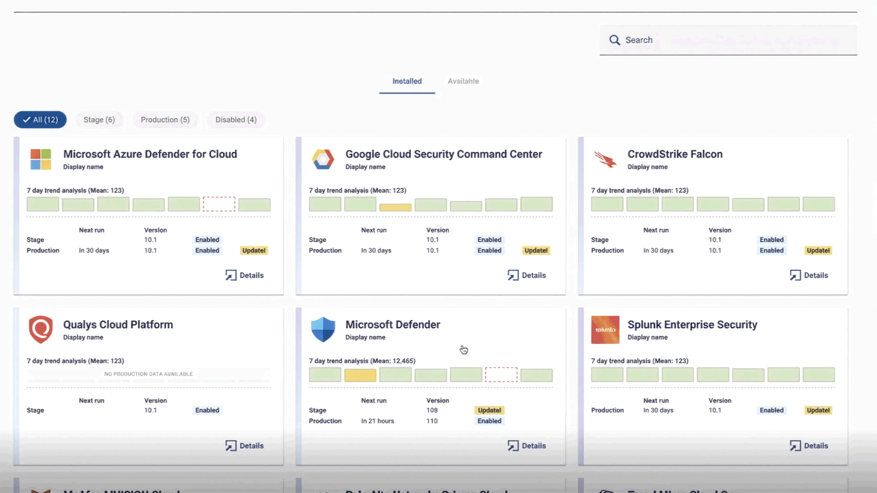The image size is (877, 493).
Task: Click the Google Cloud Security Command Center logo
Action: click(323, 159)
